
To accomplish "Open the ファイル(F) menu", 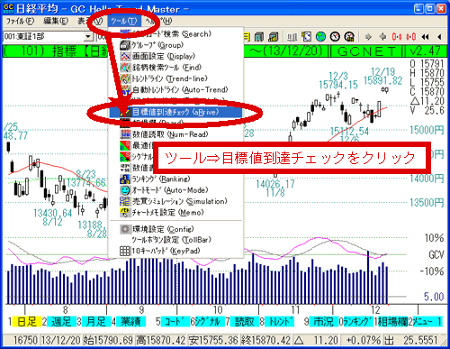I will 20,21.
